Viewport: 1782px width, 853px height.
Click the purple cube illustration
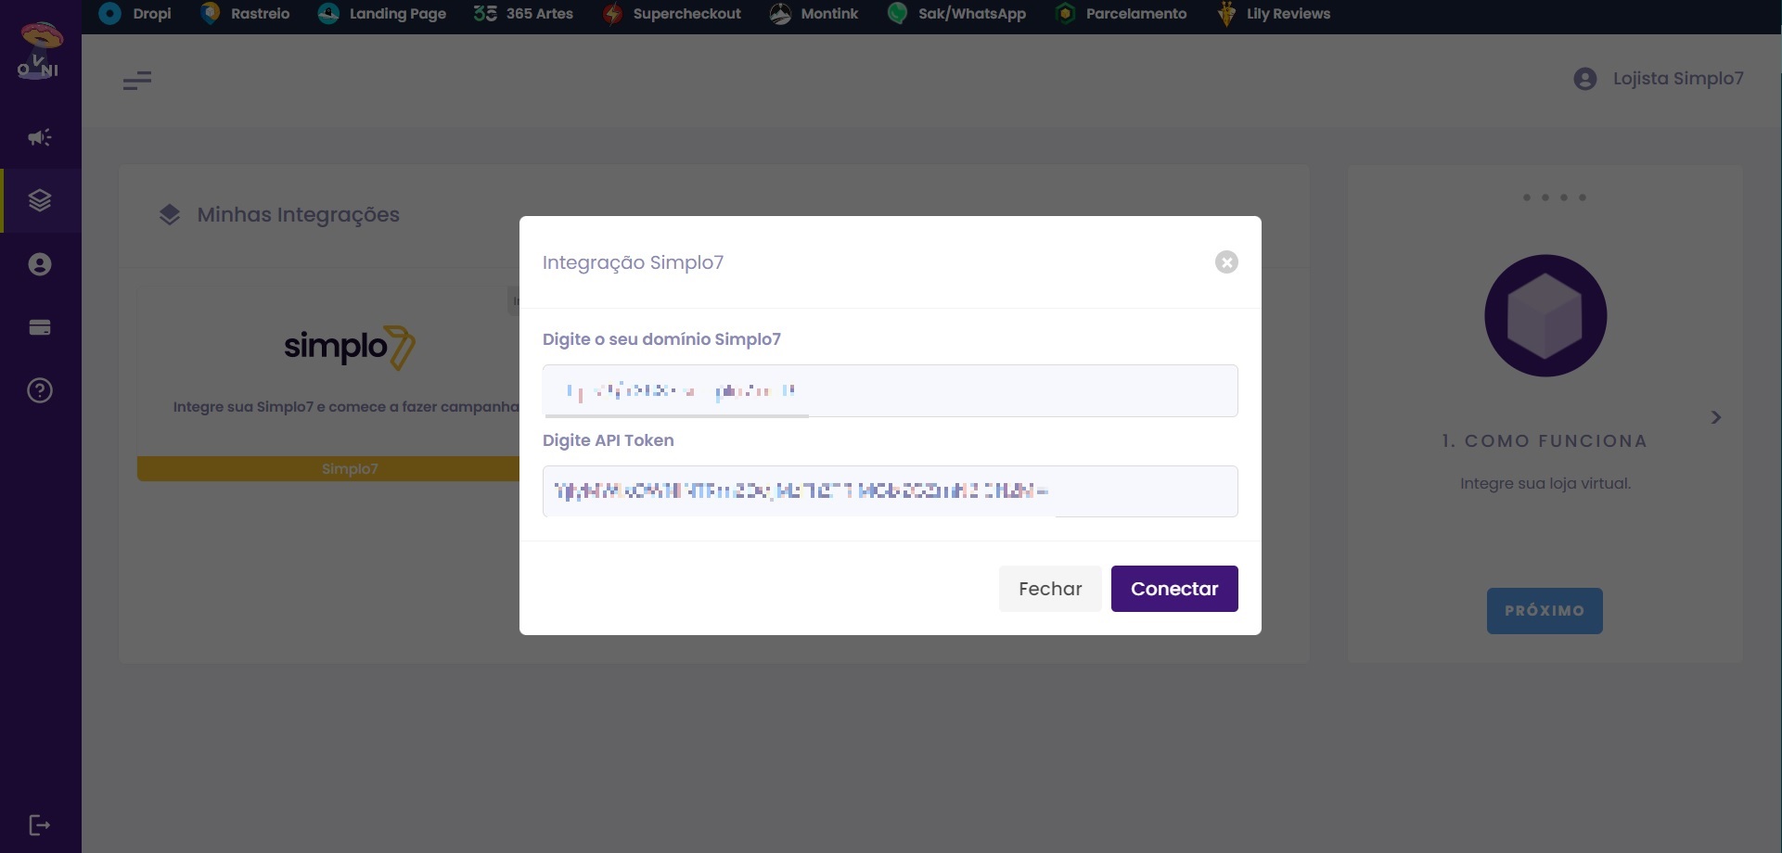pyautogui.click(x=1545, y=316)
